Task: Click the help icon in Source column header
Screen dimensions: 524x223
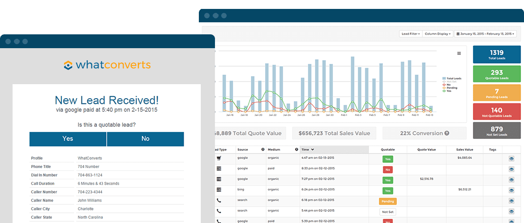Action: click(x=263, y=149)
